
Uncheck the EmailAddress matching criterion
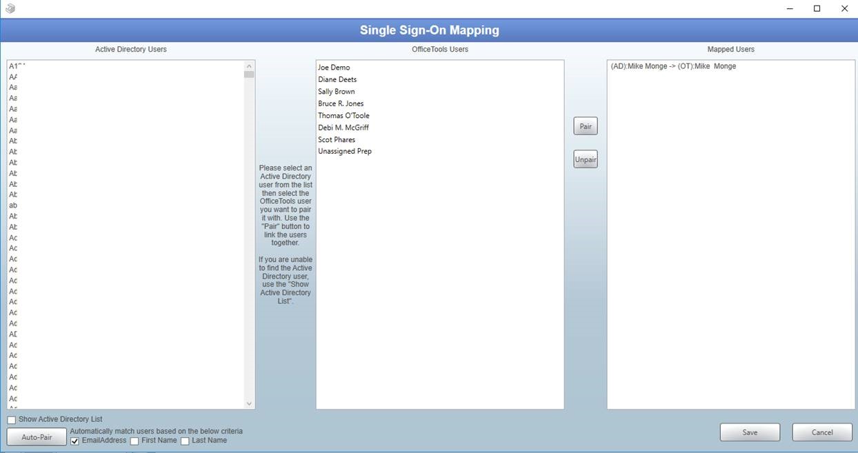(x=75, y=441)
